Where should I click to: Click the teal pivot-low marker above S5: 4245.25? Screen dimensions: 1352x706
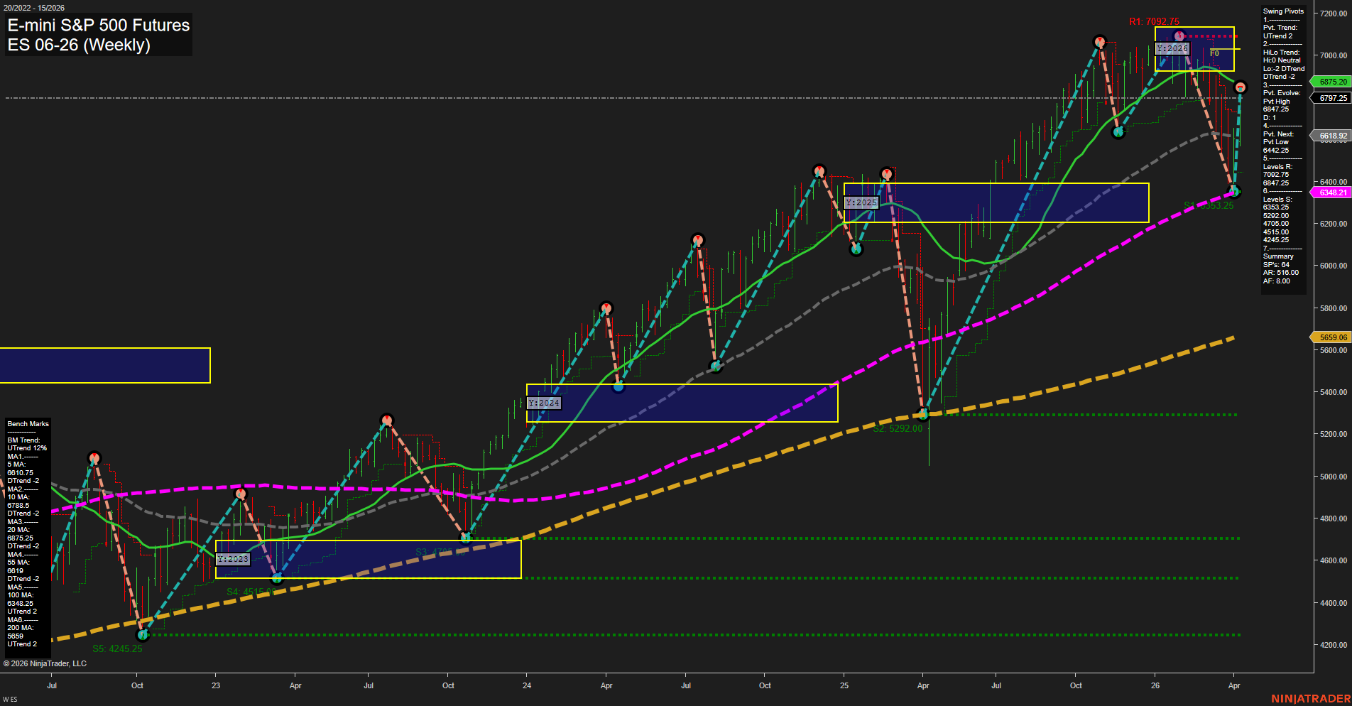tap(143, 636)
